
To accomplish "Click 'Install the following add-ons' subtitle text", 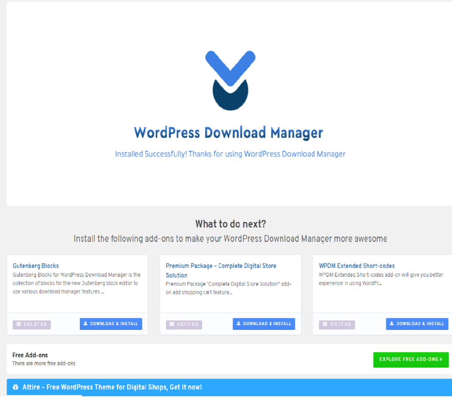I will [230, 239].
